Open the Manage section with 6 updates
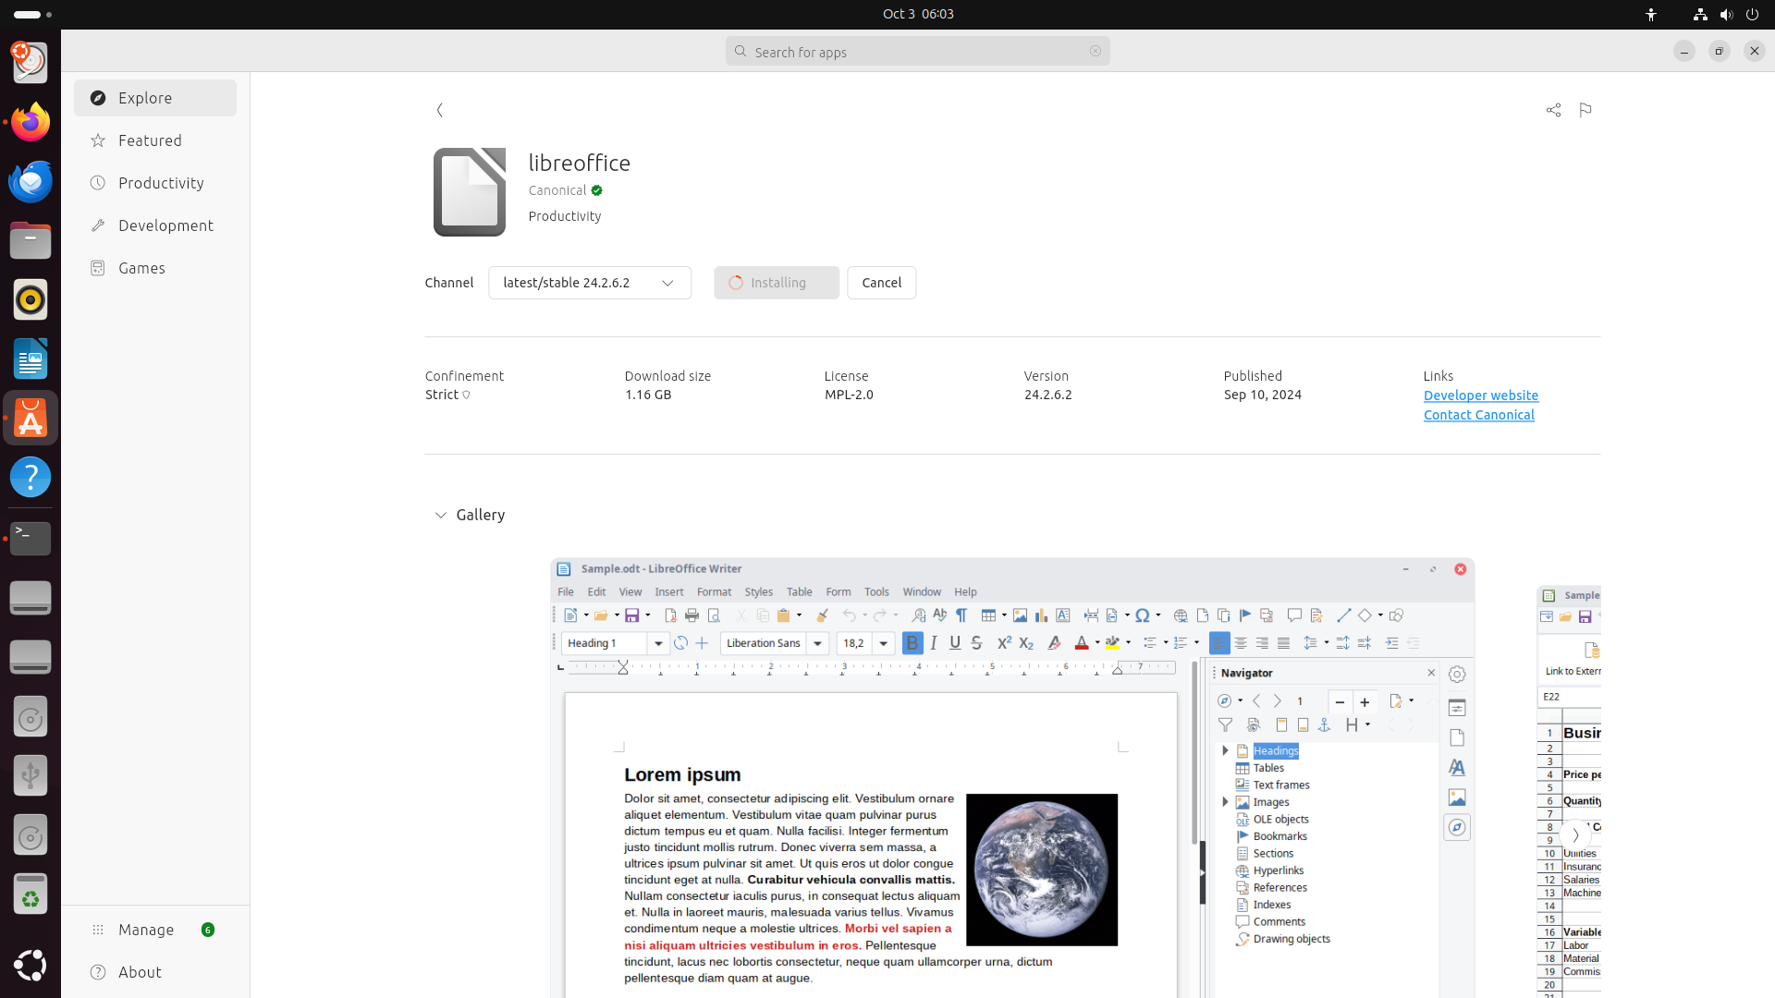The height and width of the screenshot is (998, 1775). [155, 930]
